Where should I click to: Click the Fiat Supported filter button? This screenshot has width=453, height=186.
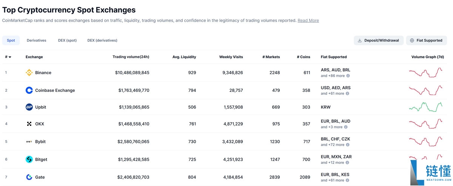tap(427, 40)
